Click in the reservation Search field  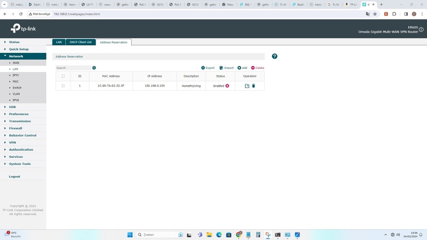pyautogui.click(x=73, y=68)
